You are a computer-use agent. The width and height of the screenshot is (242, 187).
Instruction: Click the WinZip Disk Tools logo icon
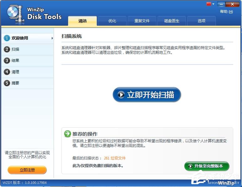(15, 14)
